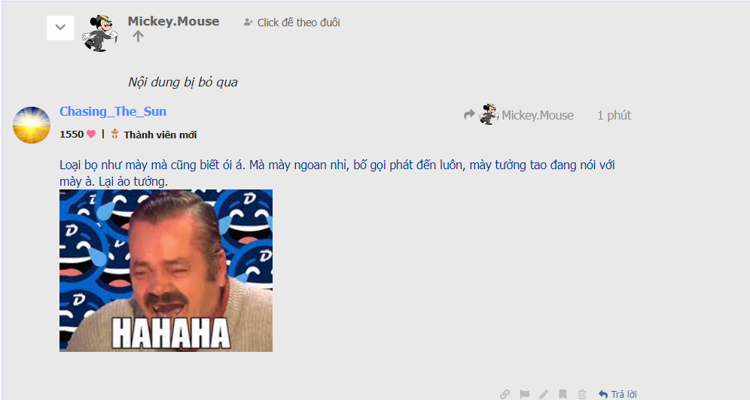This screenshot has width=750, height=400.
Task: Edit the post using the pencil icon
Action: pyautogui.click(x=544, y=394)
